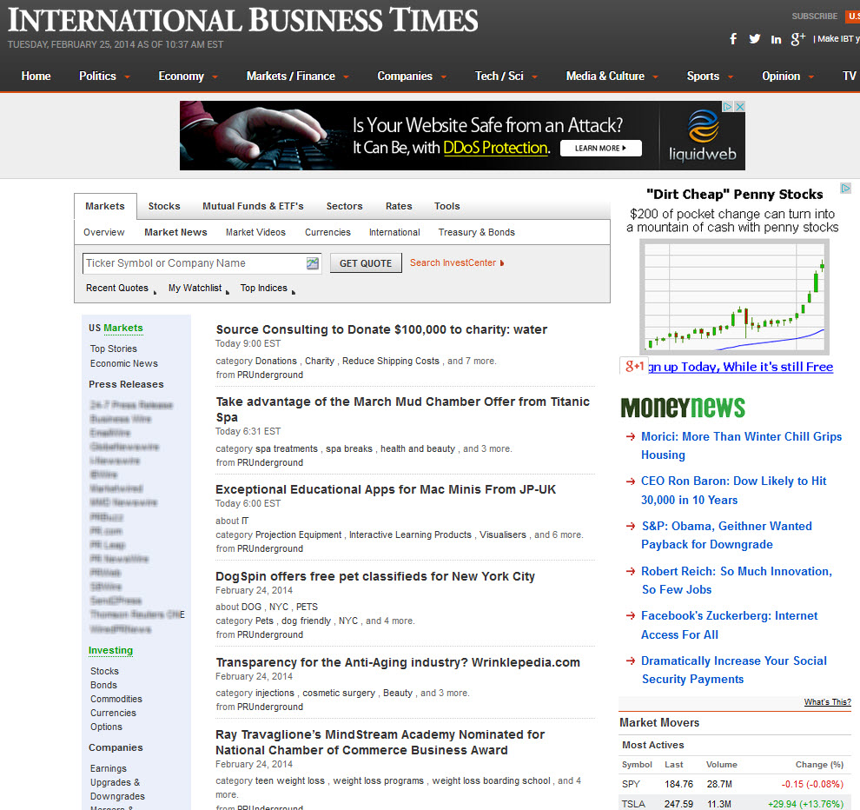Viewport: 860px width, 810px height.
Task: Open Options under Investing sidebar
Action: click(x=106, y=727)
